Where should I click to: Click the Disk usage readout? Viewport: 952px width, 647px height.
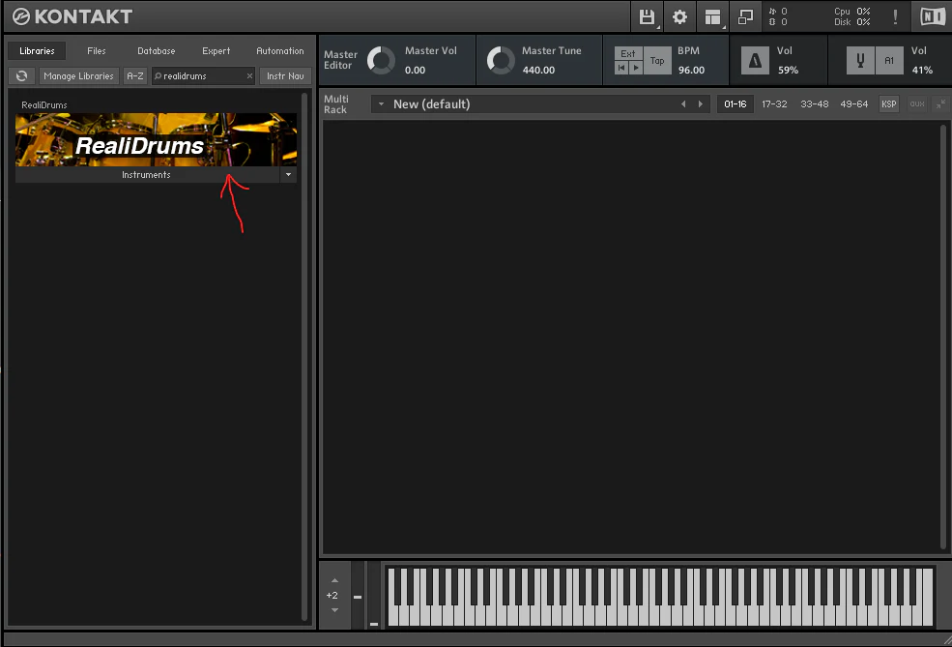pos(852,22)
